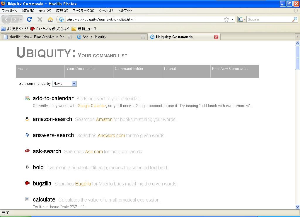Click the Back navigation arrow
Image resolution: width=300 pixels, height=217 pixels.
[6, 19]
